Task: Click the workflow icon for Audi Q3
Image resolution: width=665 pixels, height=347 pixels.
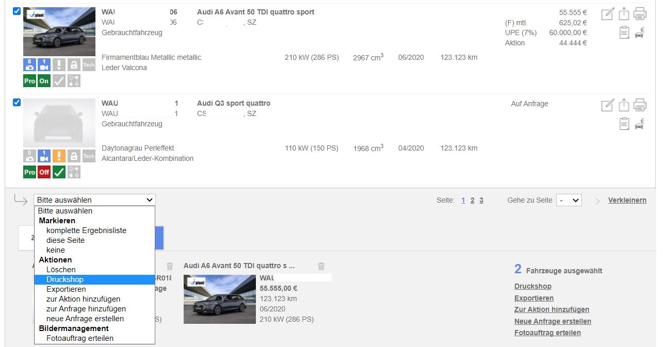Action: (x=74, y=172)
